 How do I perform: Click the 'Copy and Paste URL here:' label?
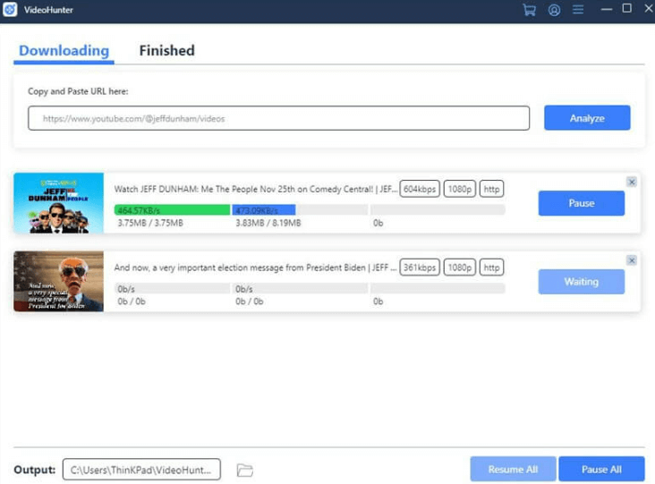pyautogui.click(x=78, y=91)
